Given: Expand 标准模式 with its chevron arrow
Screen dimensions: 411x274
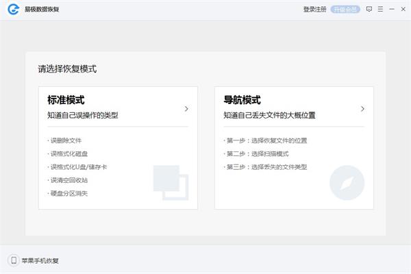Looking at the screenshot, I should pos(186,109).
